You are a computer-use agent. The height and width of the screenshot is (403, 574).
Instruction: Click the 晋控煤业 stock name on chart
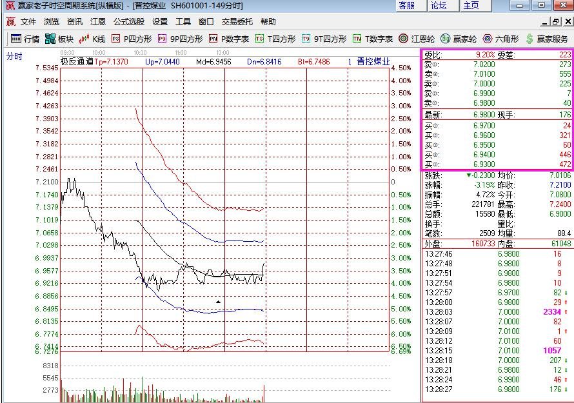(373, 61)
